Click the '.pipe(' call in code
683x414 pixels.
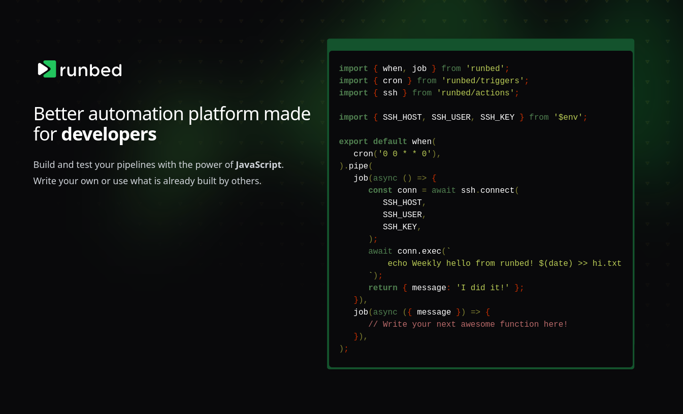click(x=359, y=166)
